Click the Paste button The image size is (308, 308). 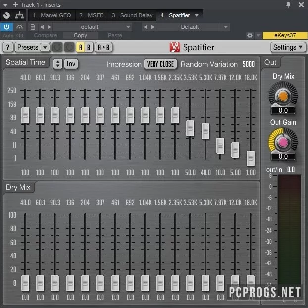tap(115, 35)
